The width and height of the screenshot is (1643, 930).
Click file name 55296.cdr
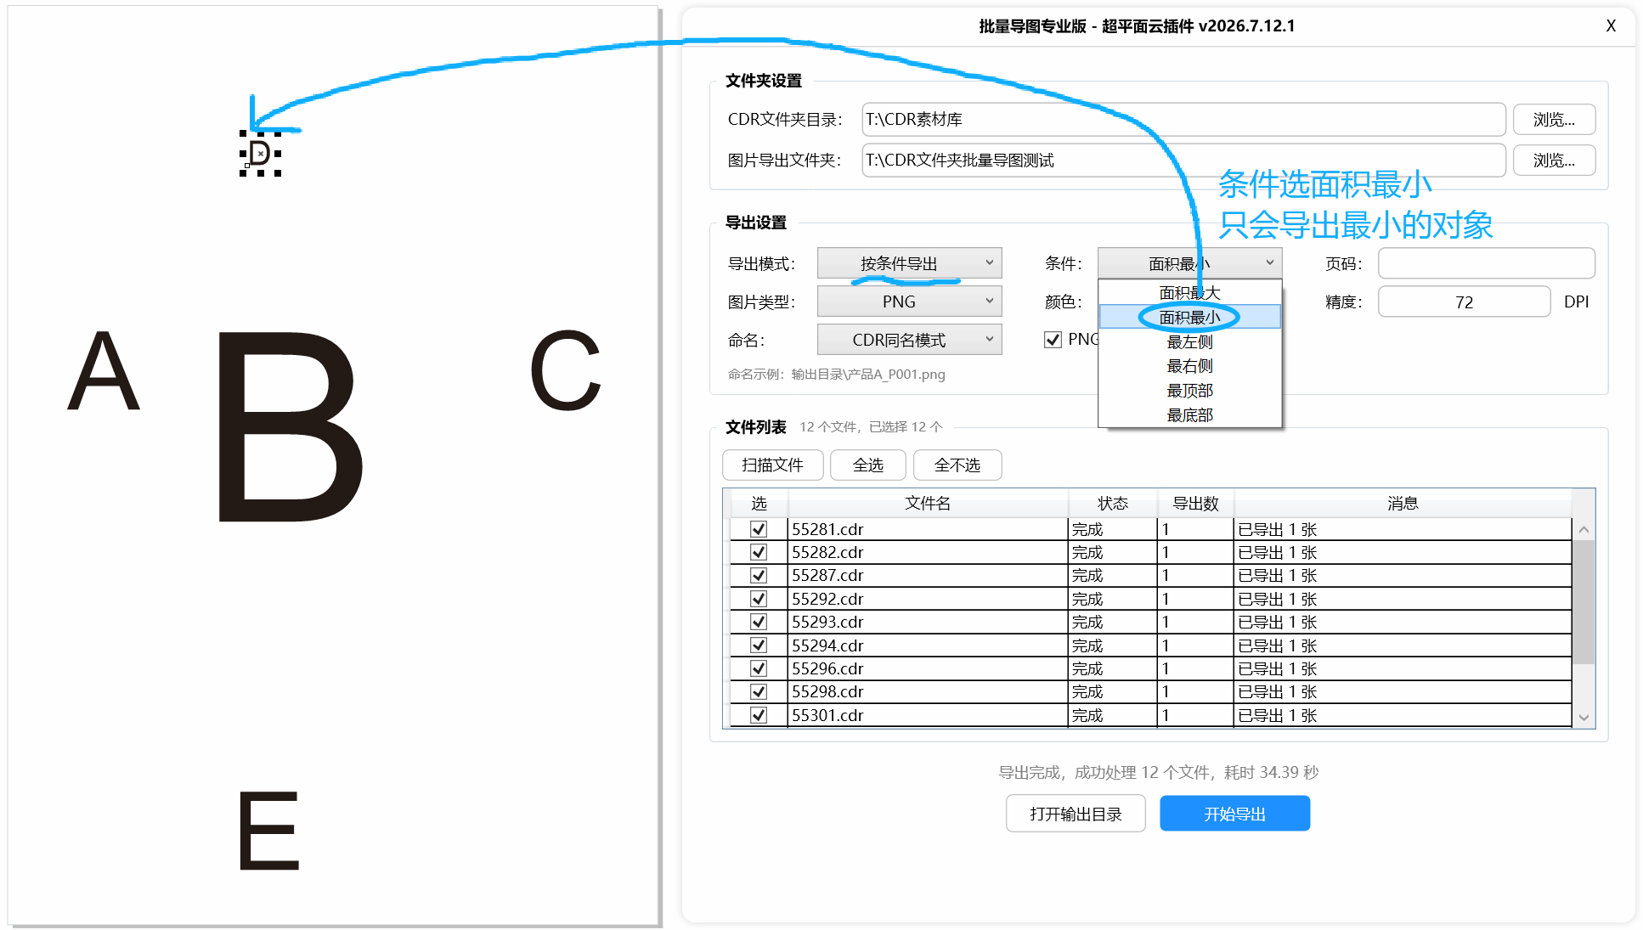pos(827,668)
